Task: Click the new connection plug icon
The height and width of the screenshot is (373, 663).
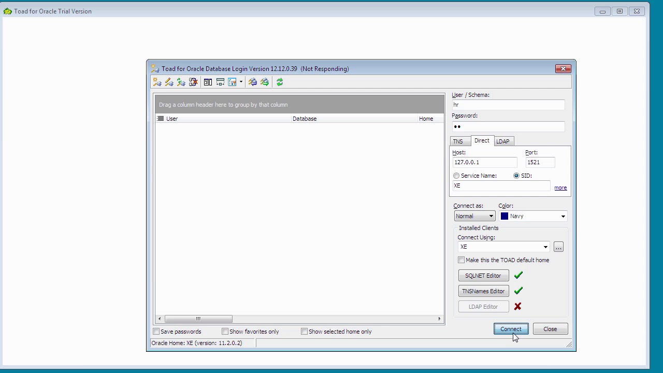Action: pyautogui.click(x=157, y=82)
